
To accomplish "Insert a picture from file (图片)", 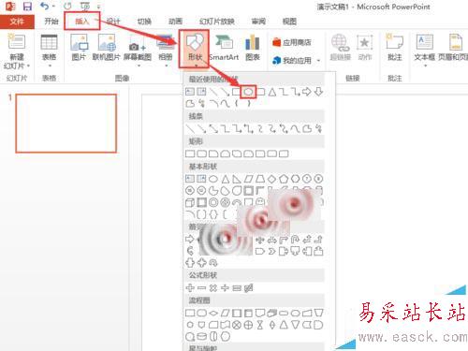I will click(79, 48).
